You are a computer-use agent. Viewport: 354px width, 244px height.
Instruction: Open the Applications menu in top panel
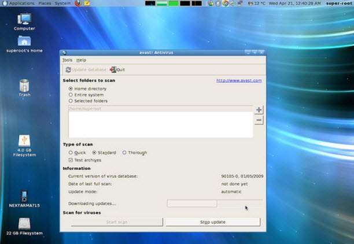[21, 3]
